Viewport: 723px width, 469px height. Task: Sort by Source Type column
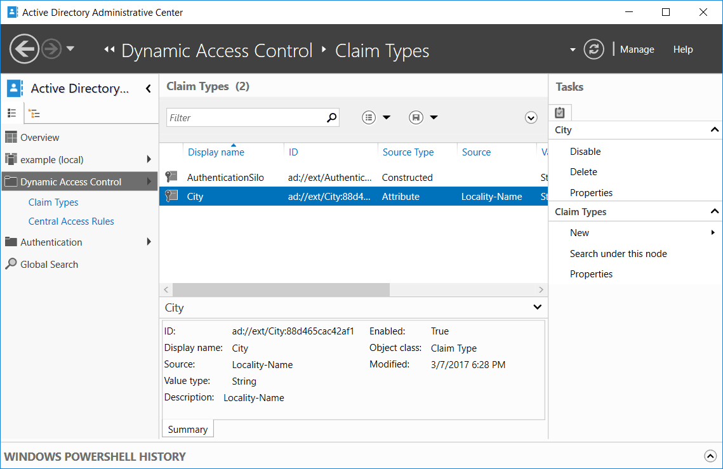click(x=408, y=152)
